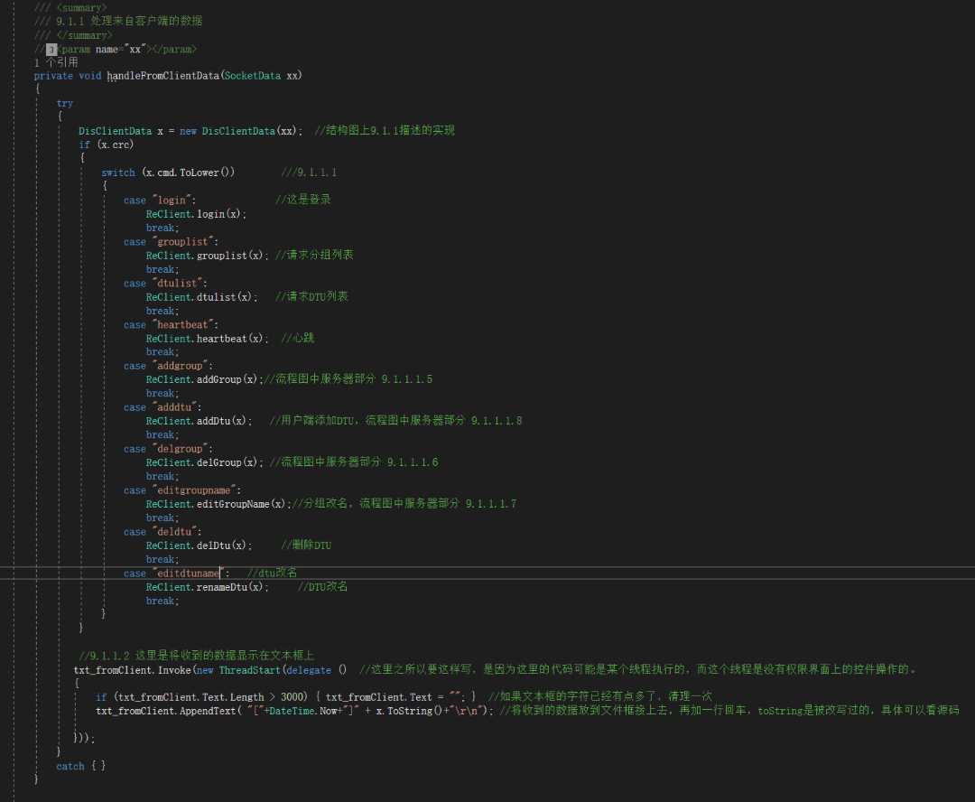Click the ///9.1.1.1 comment after switch
The height and width of the screenshot is (802, 975).
[309, 173]
